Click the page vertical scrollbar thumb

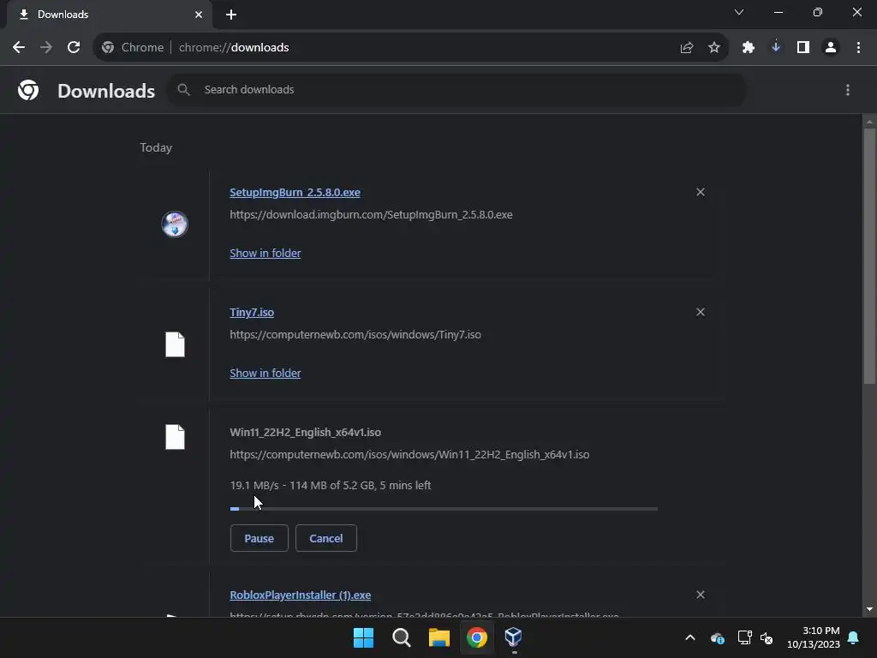[869, 255]
